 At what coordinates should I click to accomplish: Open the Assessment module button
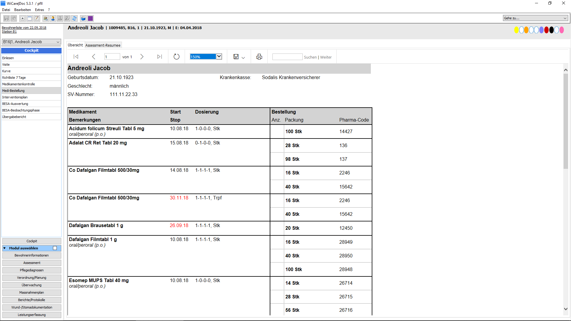coord(32,263)
